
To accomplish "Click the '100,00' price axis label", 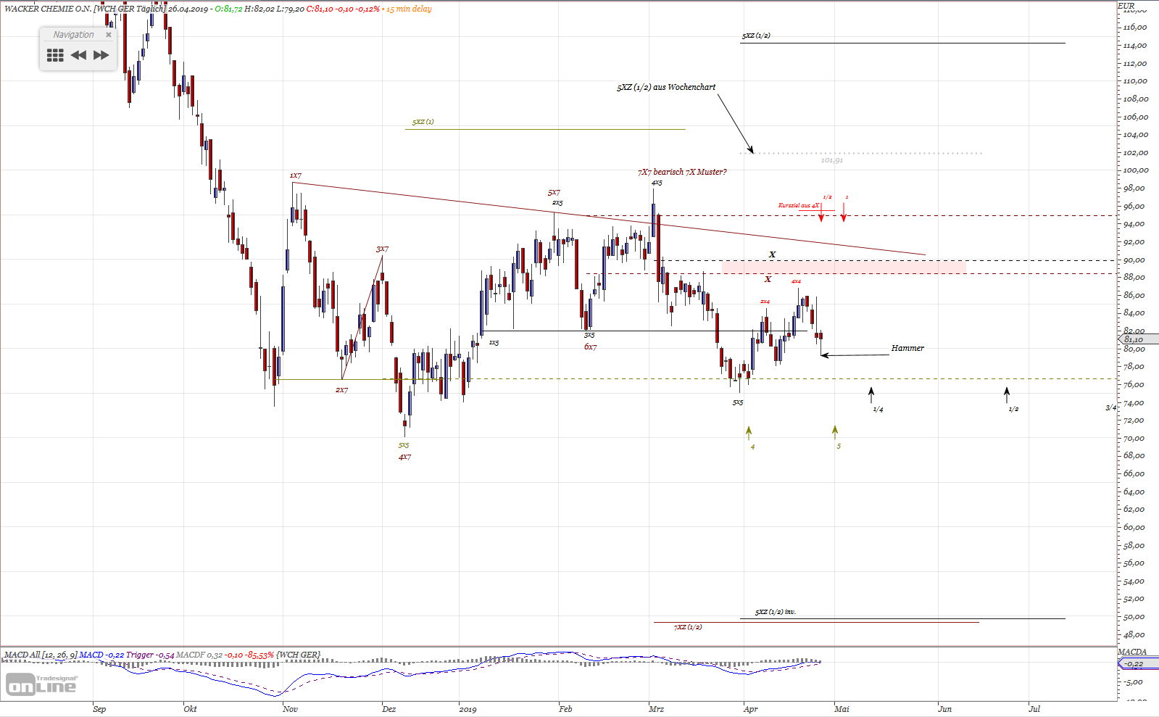I will click(1136, 170).
